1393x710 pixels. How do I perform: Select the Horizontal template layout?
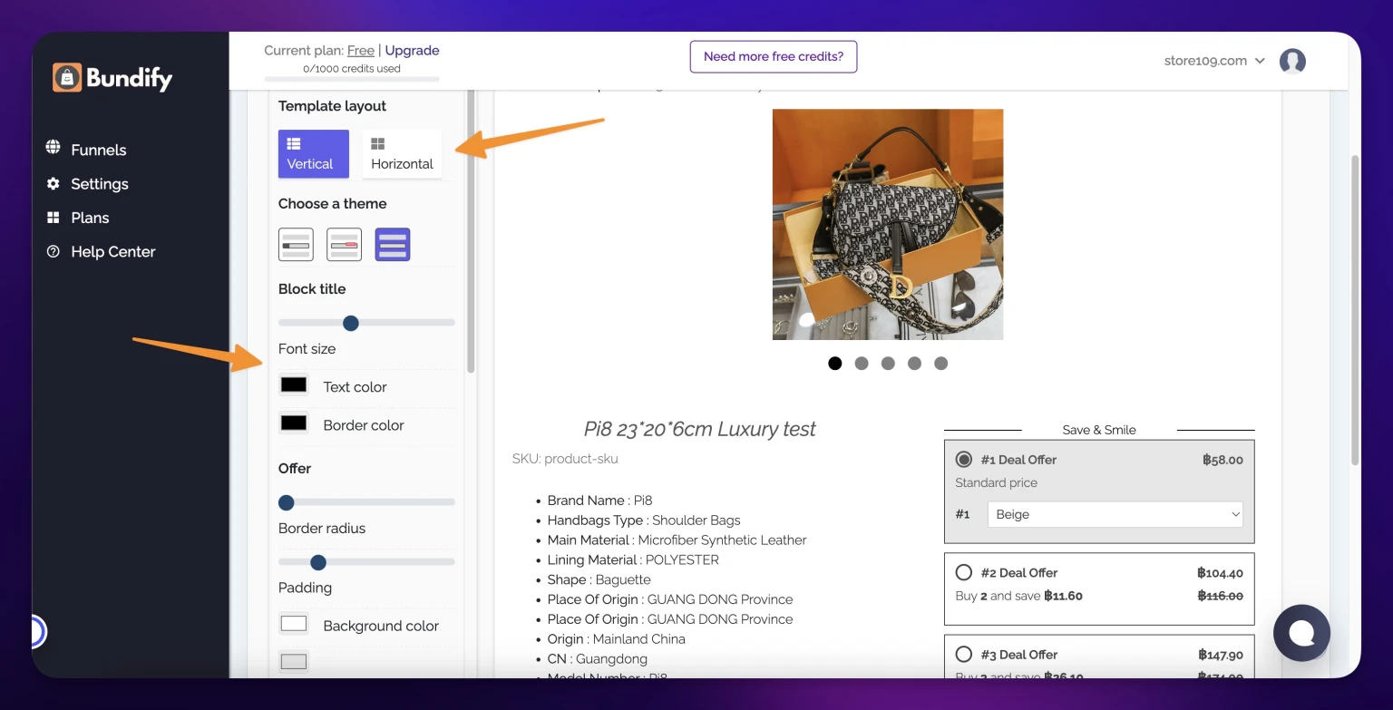[x=402, y=154]
